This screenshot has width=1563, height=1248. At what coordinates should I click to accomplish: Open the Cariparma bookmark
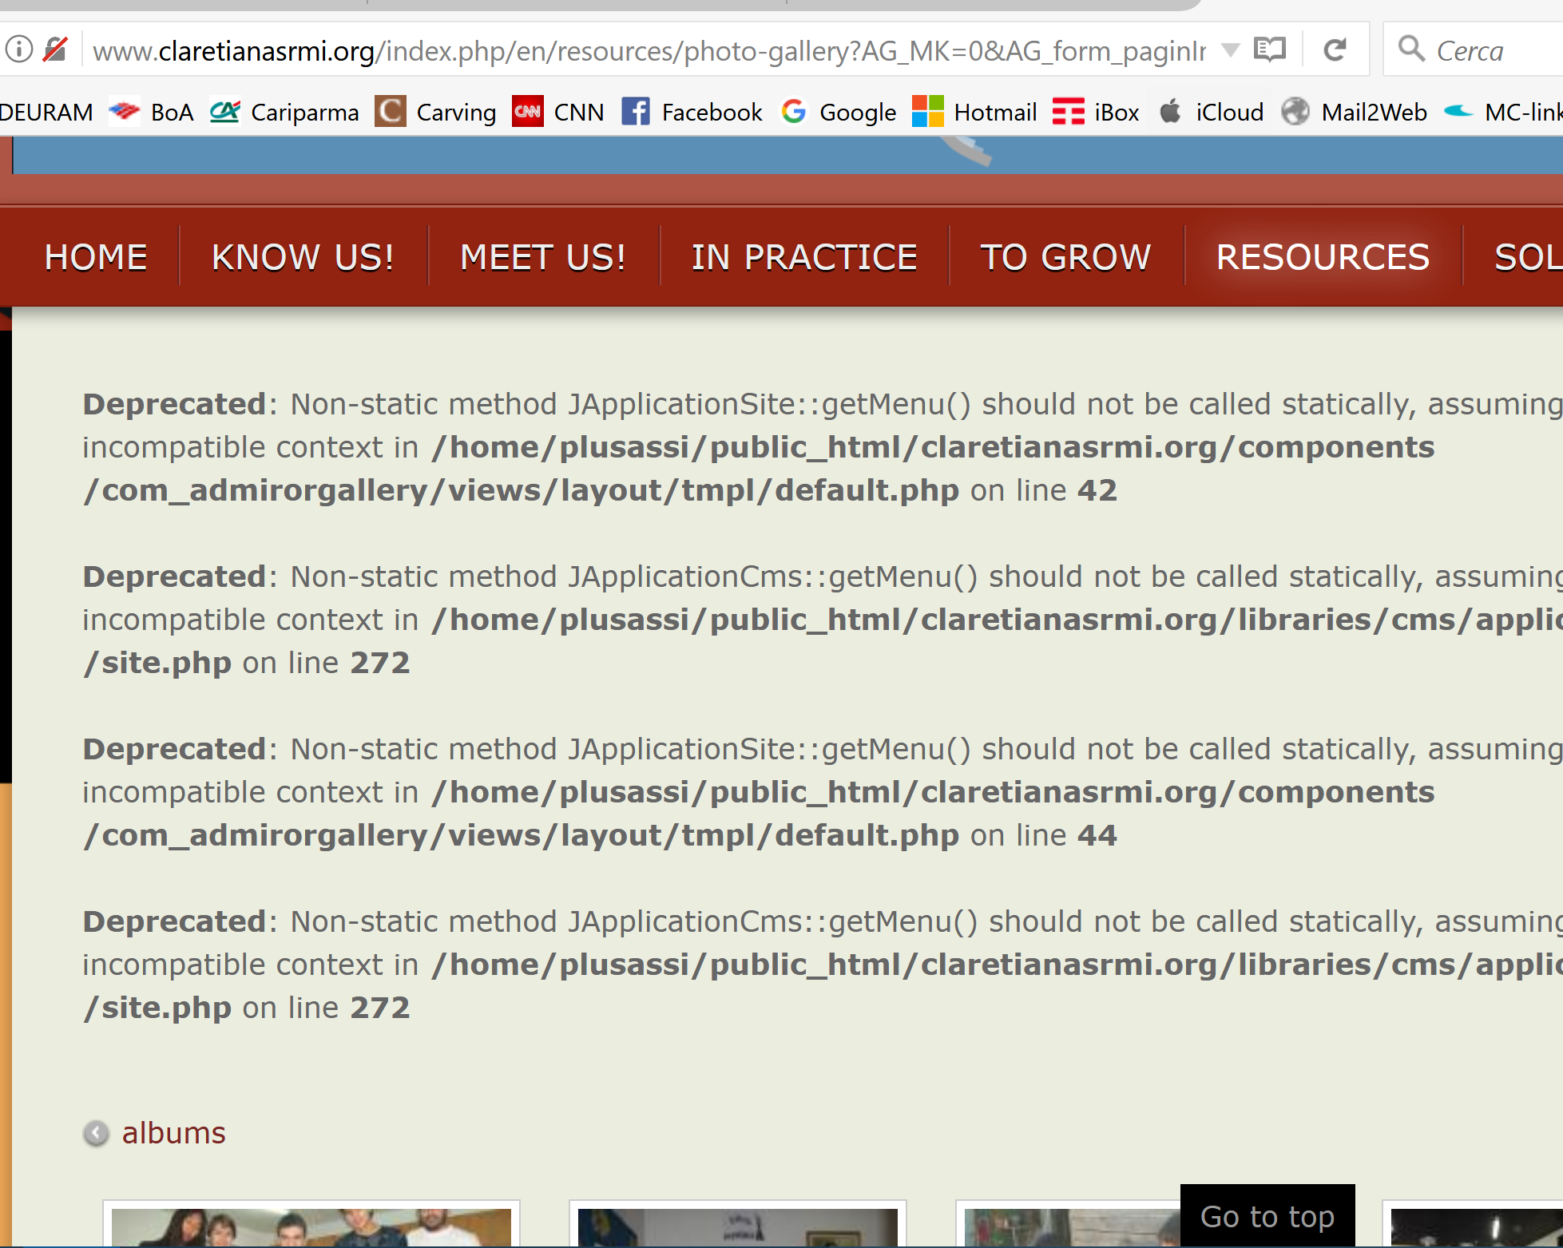(284, 113)
